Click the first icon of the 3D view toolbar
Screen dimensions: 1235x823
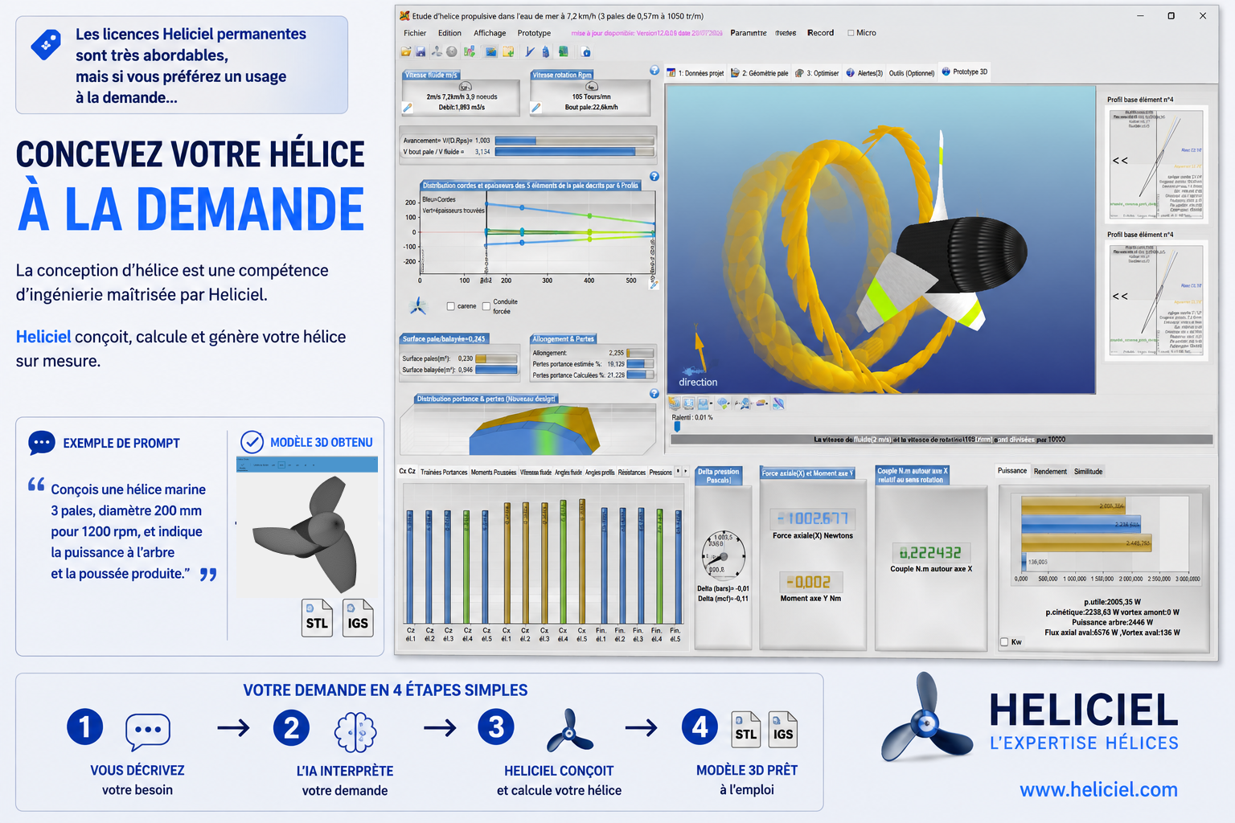675,403
